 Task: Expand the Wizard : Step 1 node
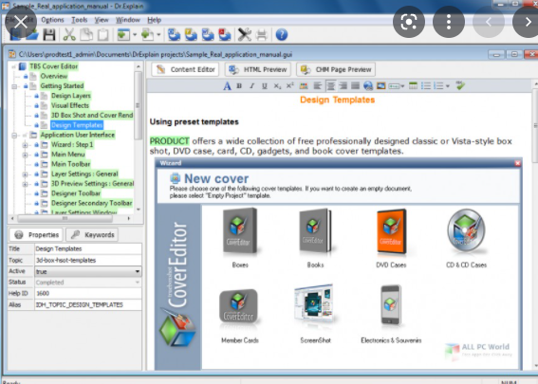25,145
